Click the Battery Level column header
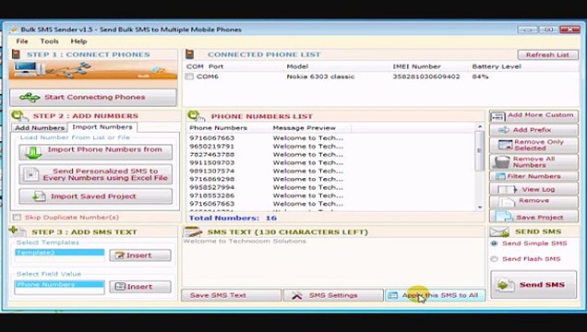 pos(497,66)
